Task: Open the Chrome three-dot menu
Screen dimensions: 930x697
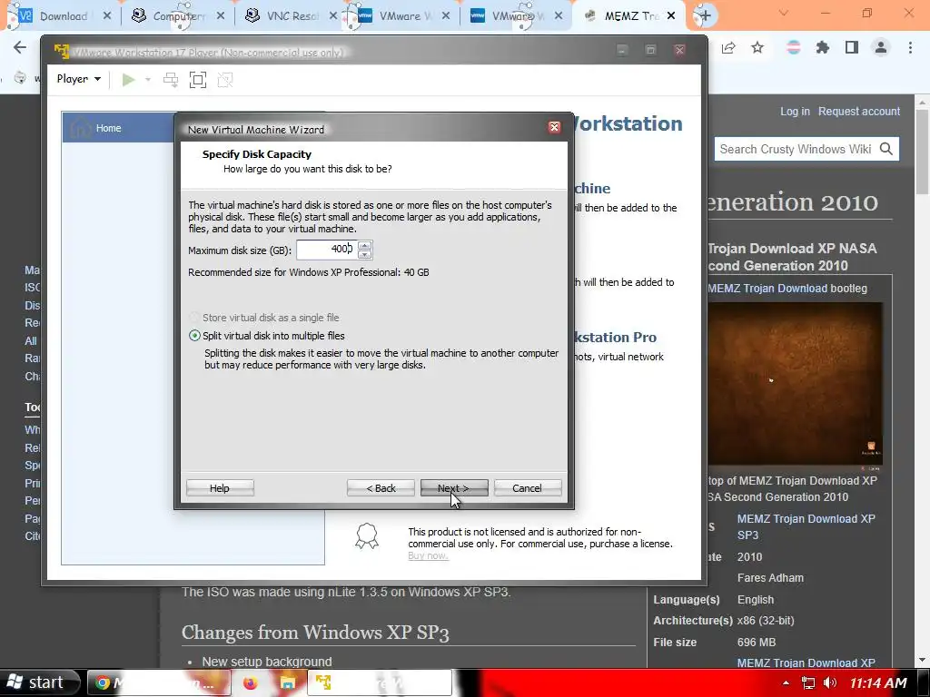Action: click(x=910, y=48)
